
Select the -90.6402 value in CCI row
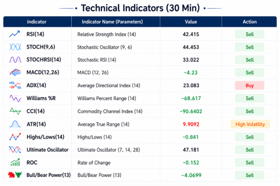pos(191,111)
